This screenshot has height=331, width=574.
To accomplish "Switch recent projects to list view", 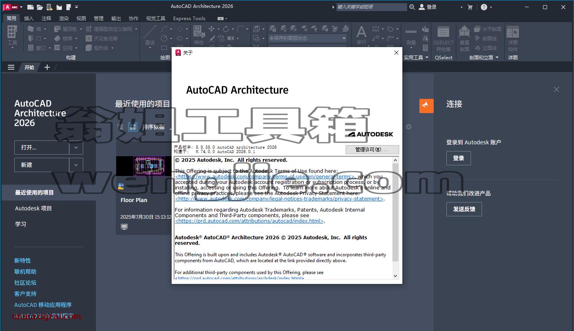I will pyautogui.click(x=120, y=127).
